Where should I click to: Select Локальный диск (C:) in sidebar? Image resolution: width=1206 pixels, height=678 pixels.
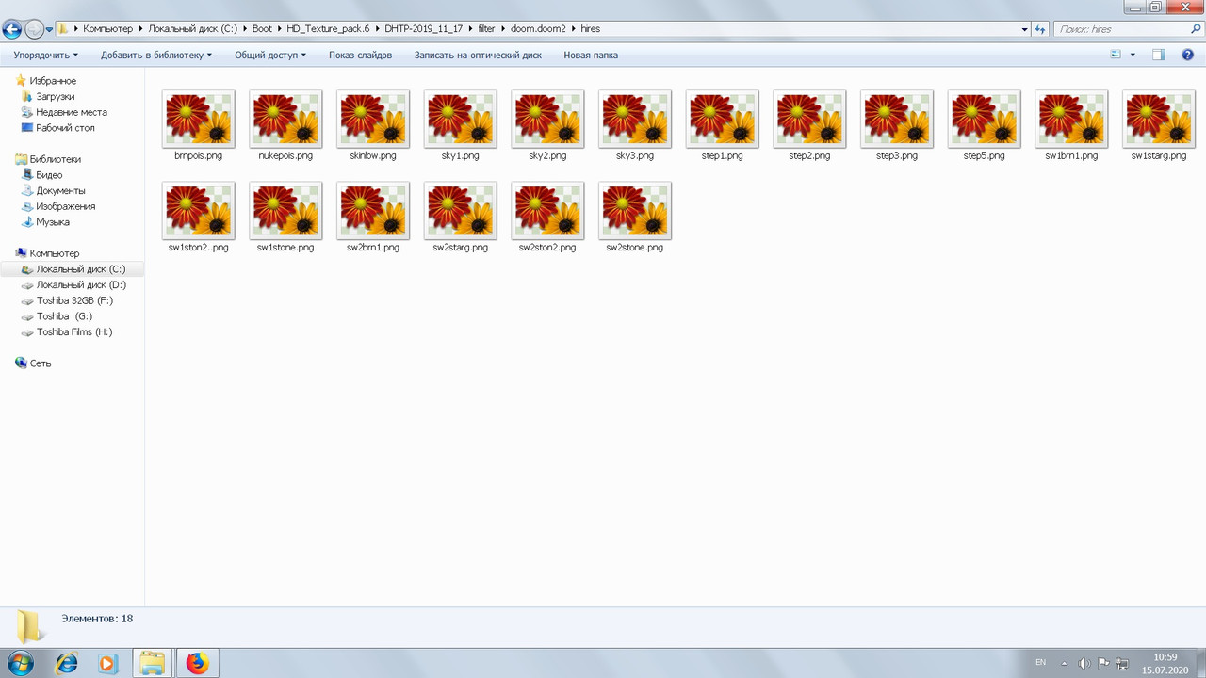pos(81,269)
